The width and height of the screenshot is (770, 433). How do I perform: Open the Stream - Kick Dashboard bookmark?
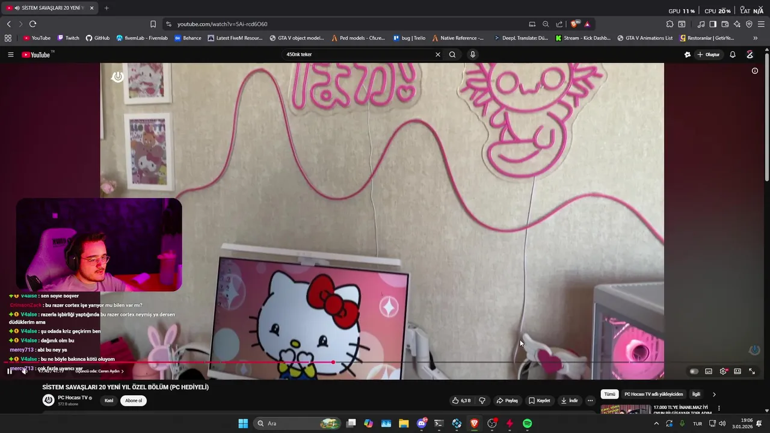pyautogui.click(x=583, y=38)
